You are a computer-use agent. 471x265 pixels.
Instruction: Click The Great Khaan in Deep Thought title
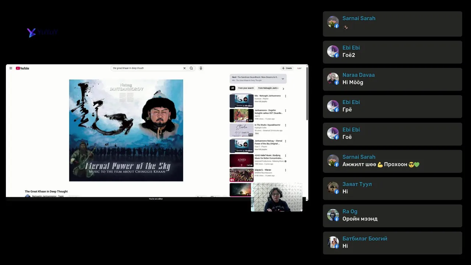[46, 191]
